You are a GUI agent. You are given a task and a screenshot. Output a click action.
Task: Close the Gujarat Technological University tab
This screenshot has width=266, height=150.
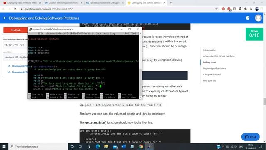(81, 3)
